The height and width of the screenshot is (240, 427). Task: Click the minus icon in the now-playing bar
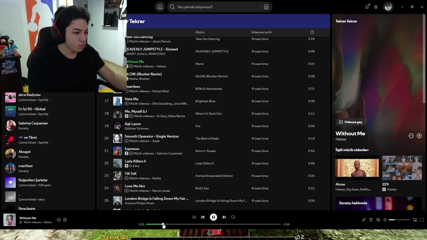click(x=59, y=220)
